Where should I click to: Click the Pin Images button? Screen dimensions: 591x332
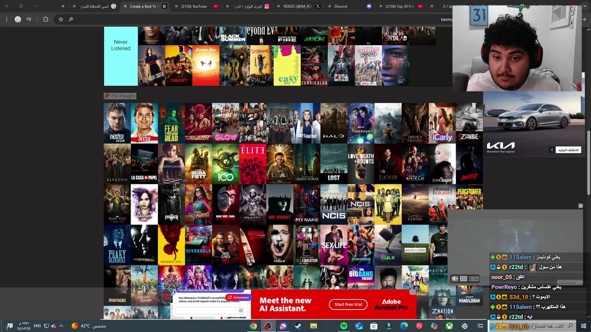120,96
